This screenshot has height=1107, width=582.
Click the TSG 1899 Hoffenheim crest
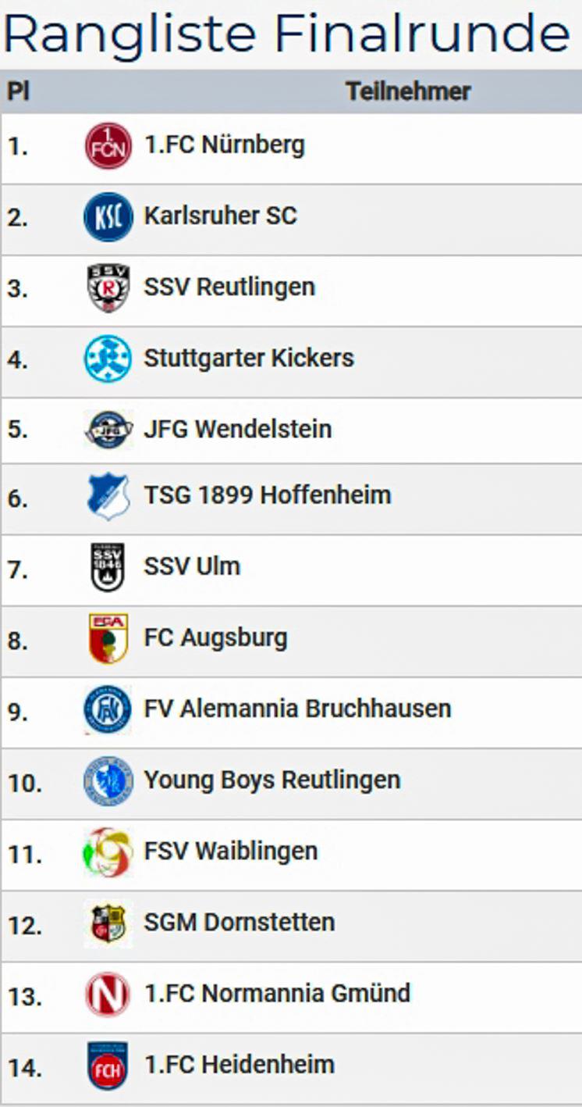click(108, 496)
